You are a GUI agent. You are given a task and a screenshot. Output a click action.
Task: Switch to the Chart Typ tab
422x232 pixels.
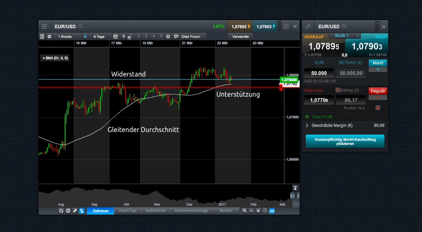tap(128, 211)
